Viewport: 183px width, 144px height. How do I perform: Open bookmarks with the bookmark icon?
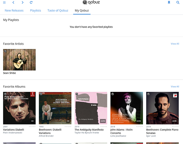[169, 3]
